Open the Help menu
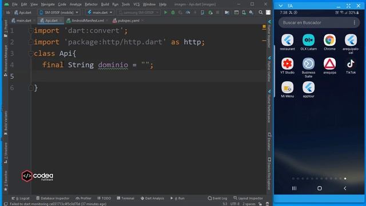Viewport: 366px width, 206px height. pos(162,4)
